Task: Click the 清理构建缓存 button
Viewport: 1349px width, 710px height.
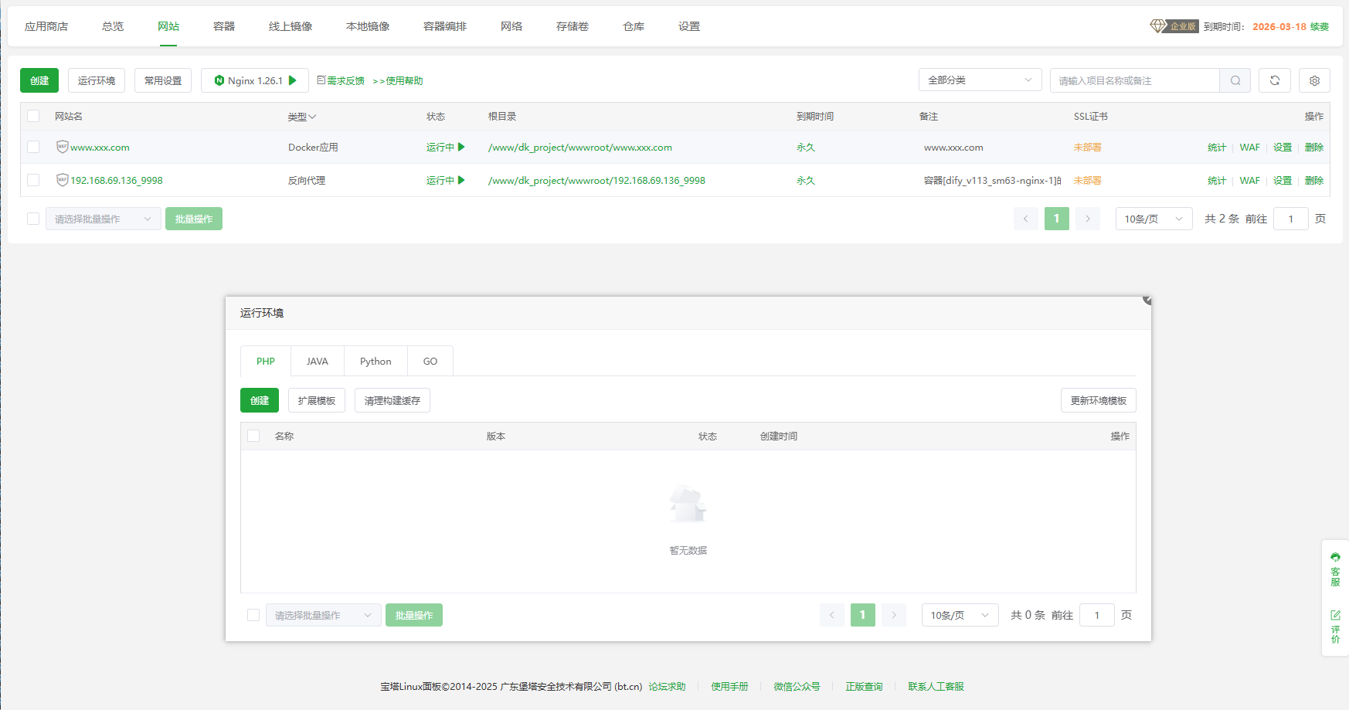Action: pos(392,400)
